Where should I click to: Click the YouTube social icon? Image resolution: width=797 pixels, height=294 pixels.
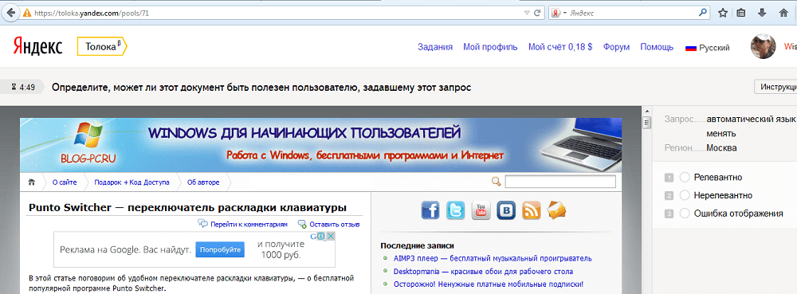(x=481, y=210)
